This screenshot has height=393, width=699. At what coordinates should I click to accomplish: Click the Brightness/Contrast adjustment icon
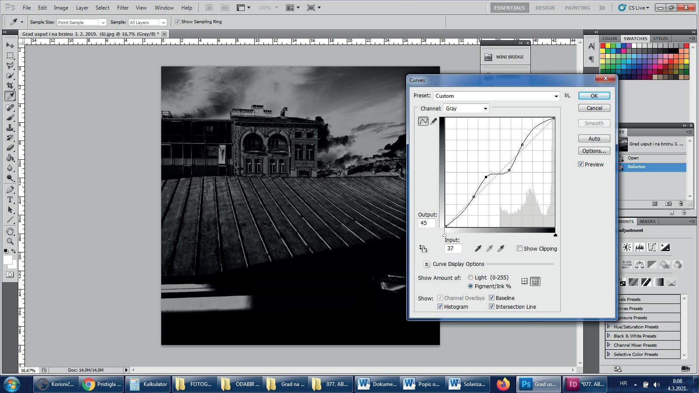pyautogui.click(x=627, y=248)
